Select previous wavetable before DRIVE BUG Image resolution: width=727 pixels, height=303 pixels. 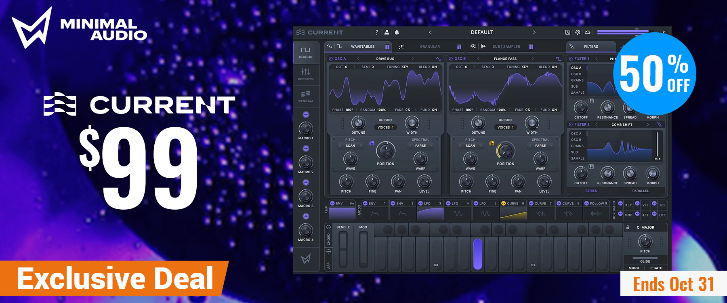(x=358, y=59)
